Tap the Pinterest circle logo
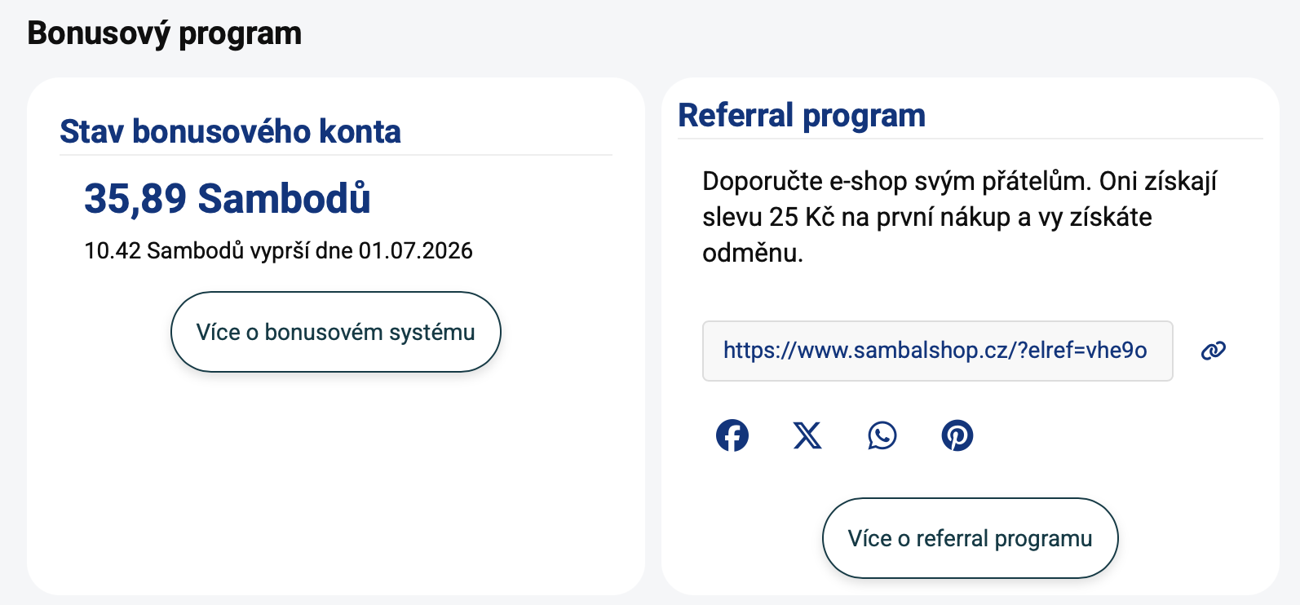 point(957,435)
